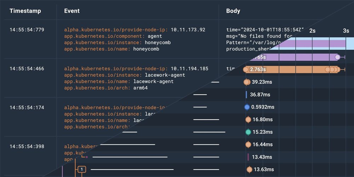The image size is (354, 177).
Task: Select timestamp 14:55:54:174
Action: point(27,108)
